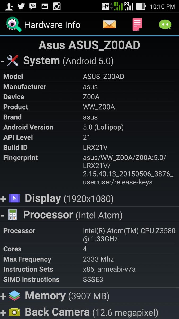Viewport: 179px width, 319px height.
Task: Tap the Instagram notification icon in status bar
Action: tap(56, 6)
